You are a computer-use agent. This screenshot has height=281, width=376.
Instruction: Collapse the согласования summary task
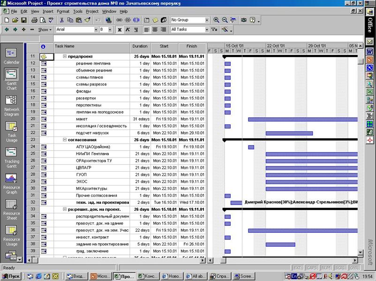coord(65,140)
